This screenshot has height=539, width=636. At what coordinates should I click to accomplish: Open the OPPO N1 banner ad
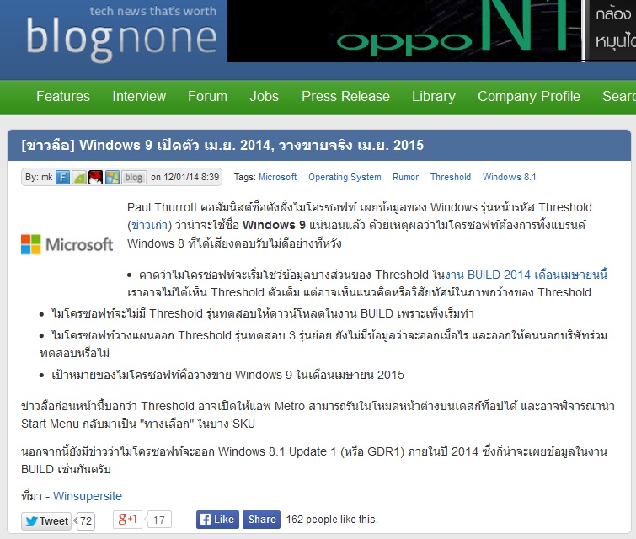tap(431, 31)
